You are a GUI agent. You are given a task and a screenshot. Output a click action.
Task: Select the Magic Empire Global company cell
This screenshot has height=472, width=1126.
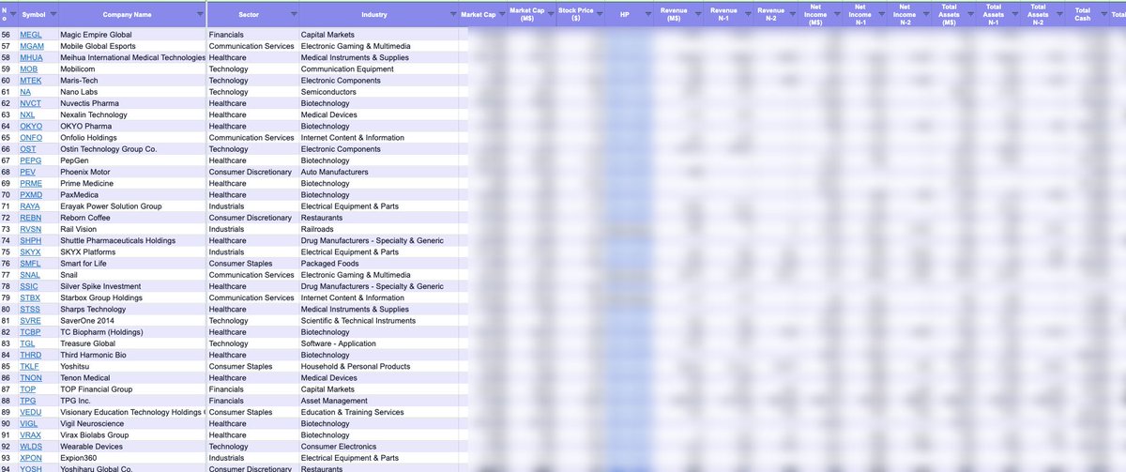coord(130,35)
